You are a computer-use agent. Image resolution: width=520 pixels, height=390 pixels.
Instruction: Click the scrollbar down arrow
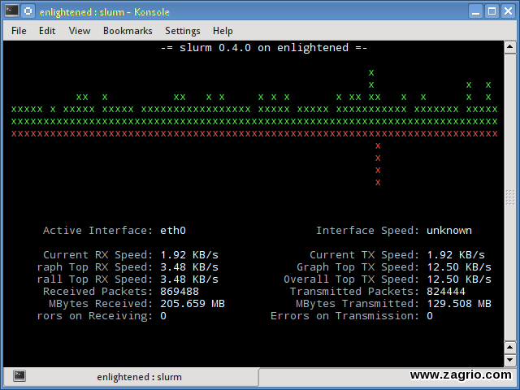click(x=509, y=360)
